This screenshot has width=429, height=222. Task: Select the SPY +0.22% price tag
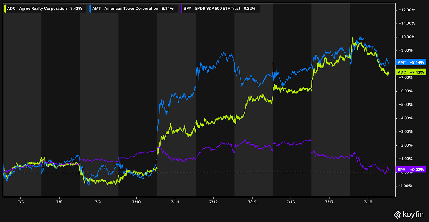tap(411, 170)
